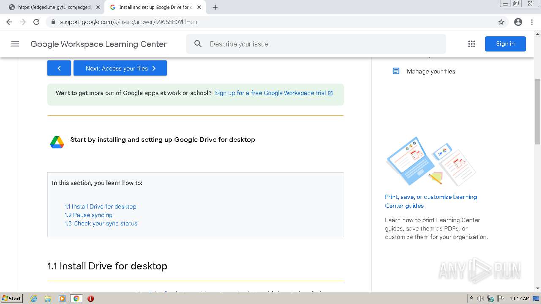Click the browser address bar URL

point(128,22)
